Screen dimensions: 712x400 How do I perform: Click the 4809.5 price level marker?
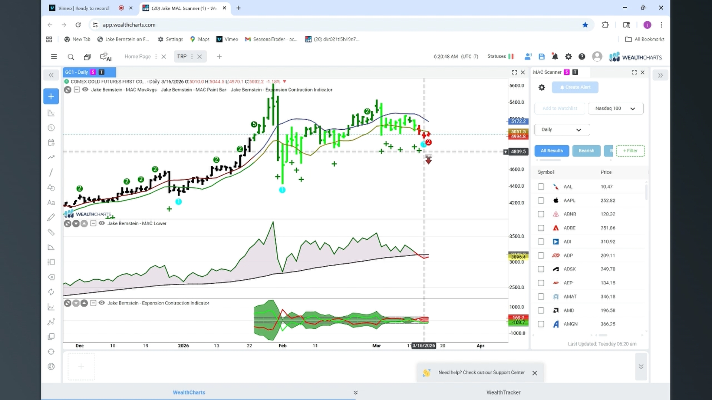click(518, 151)
